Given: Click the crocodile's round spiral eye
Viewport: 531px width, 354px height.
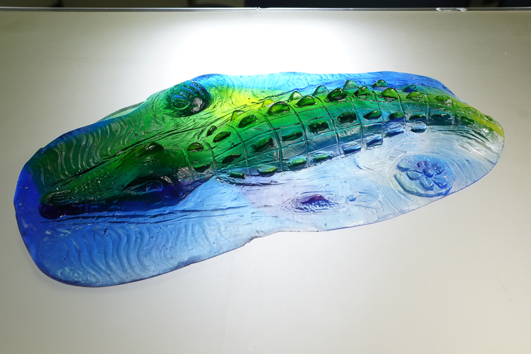Looking at the screenshot, I should point(188,98).
